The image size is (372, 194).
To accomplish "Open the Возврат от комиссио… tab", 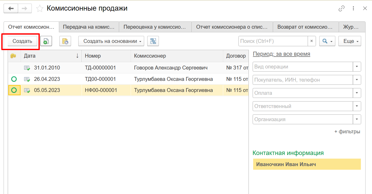I will pyautogui.click(x=306, y=27).
